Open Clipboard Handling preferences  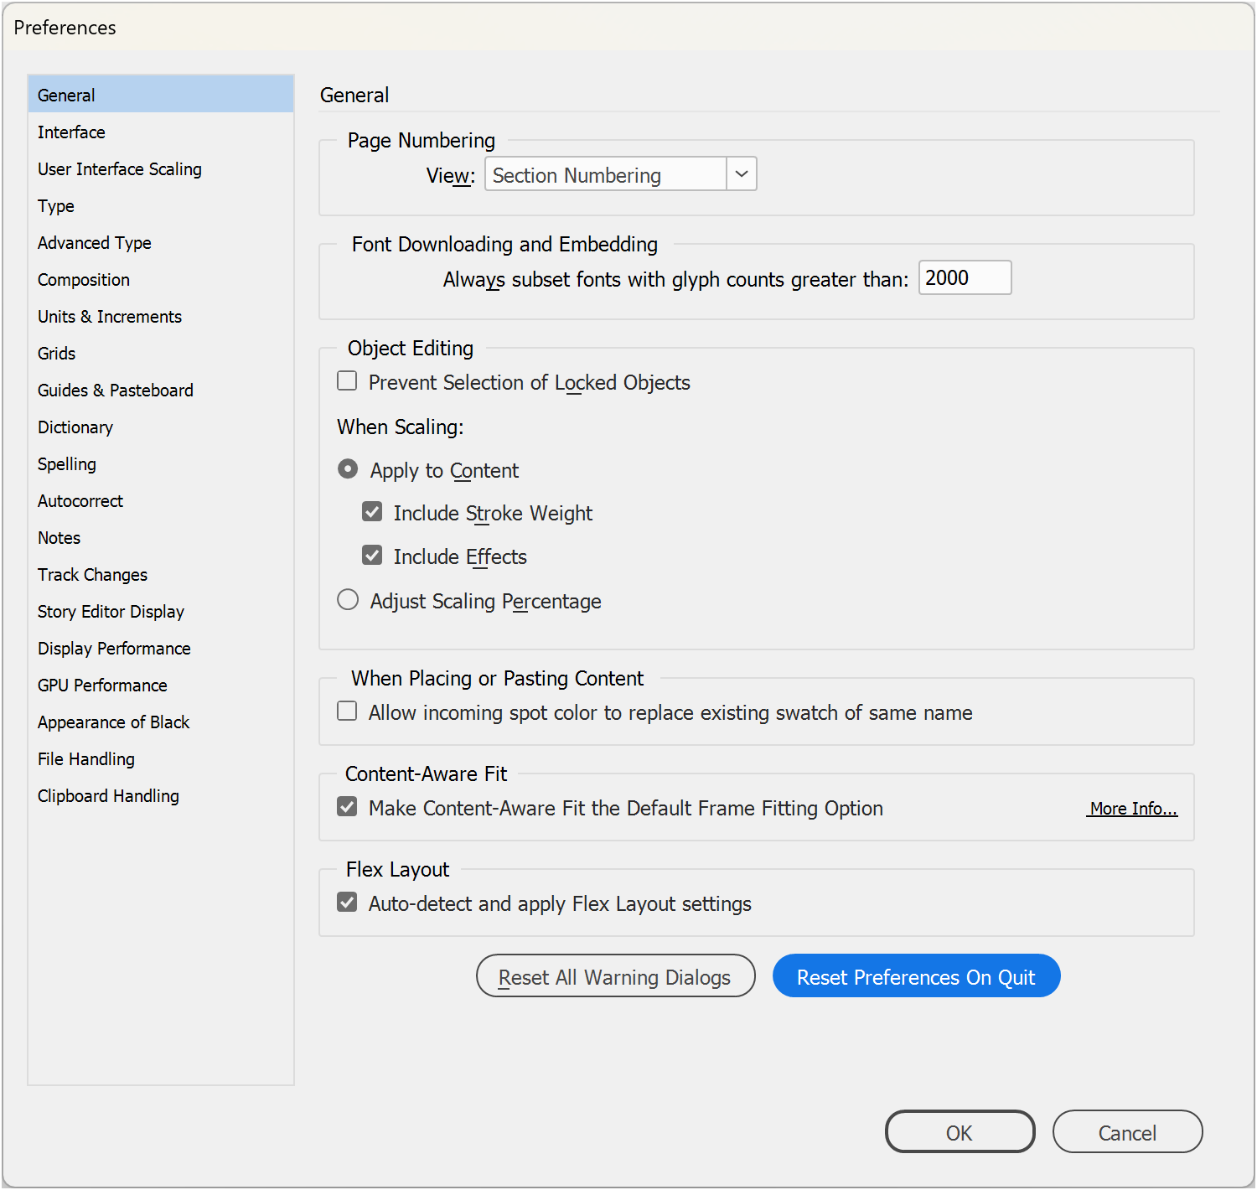point(107,795)
